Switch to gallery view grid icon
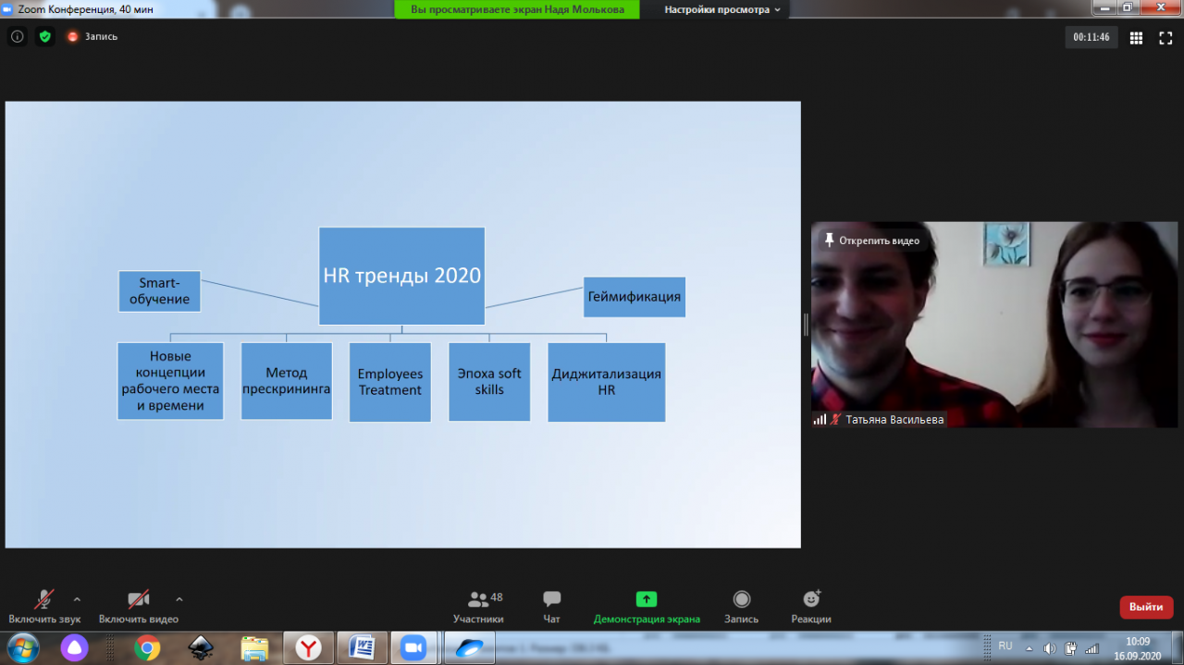 coord(1137,38)
